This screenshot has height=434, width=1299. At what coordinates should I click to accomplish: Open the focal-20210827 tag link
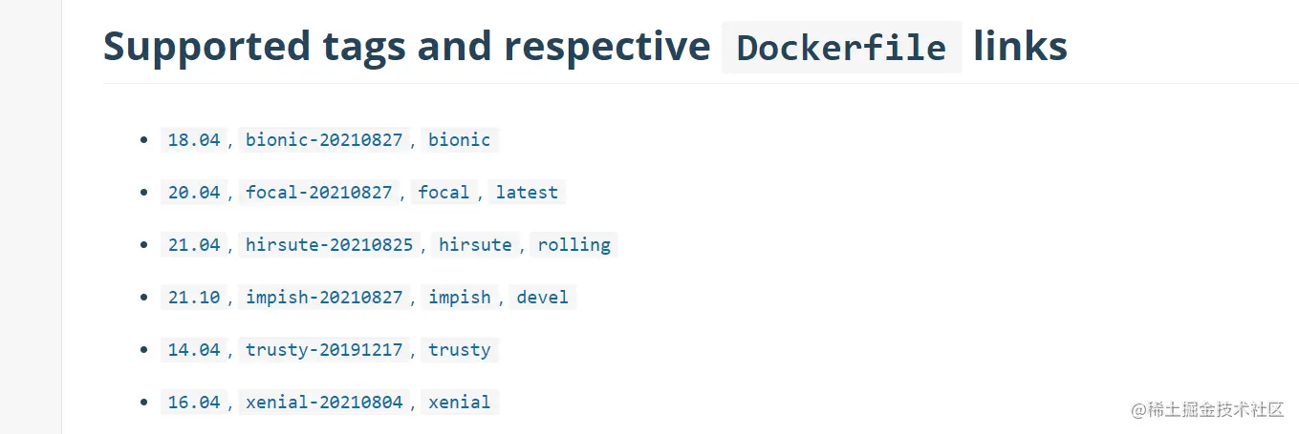pos(318,193)
